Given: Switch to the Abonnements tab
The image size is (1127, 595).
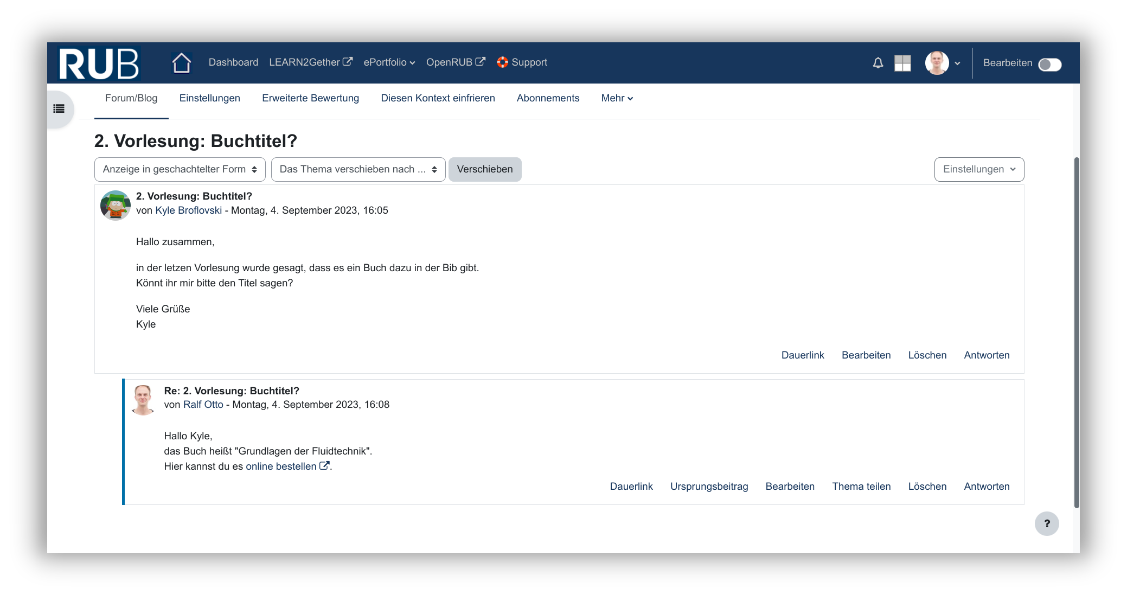Looking at the screenshot, I should point(548,98).
